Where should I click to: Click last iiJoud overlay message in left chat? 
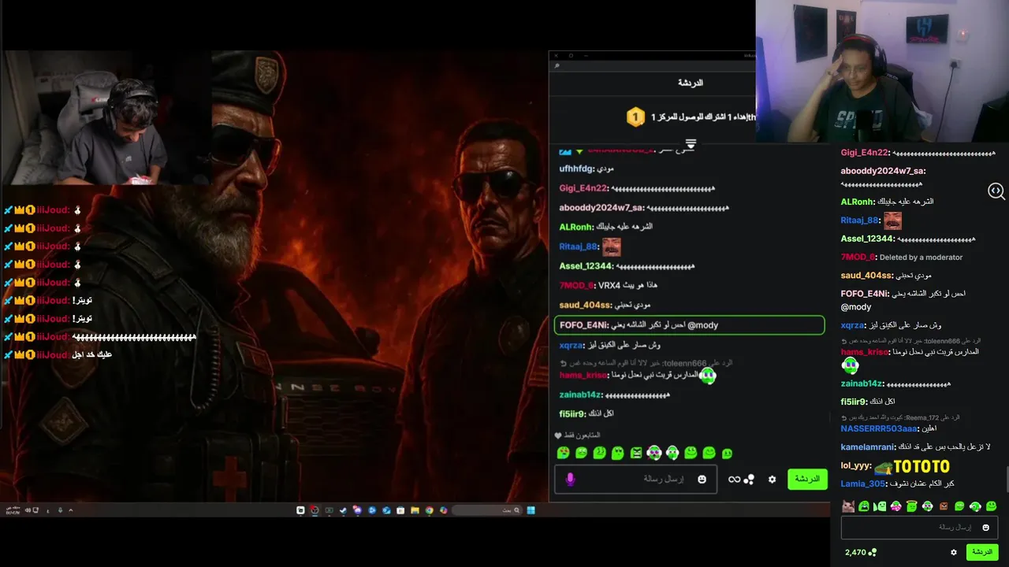[58, 355]
